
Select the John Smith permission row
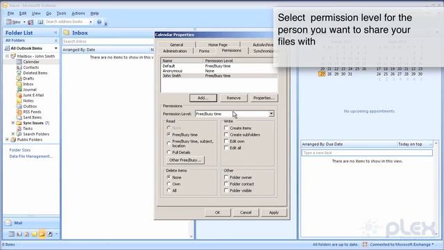tap(219, 76)
